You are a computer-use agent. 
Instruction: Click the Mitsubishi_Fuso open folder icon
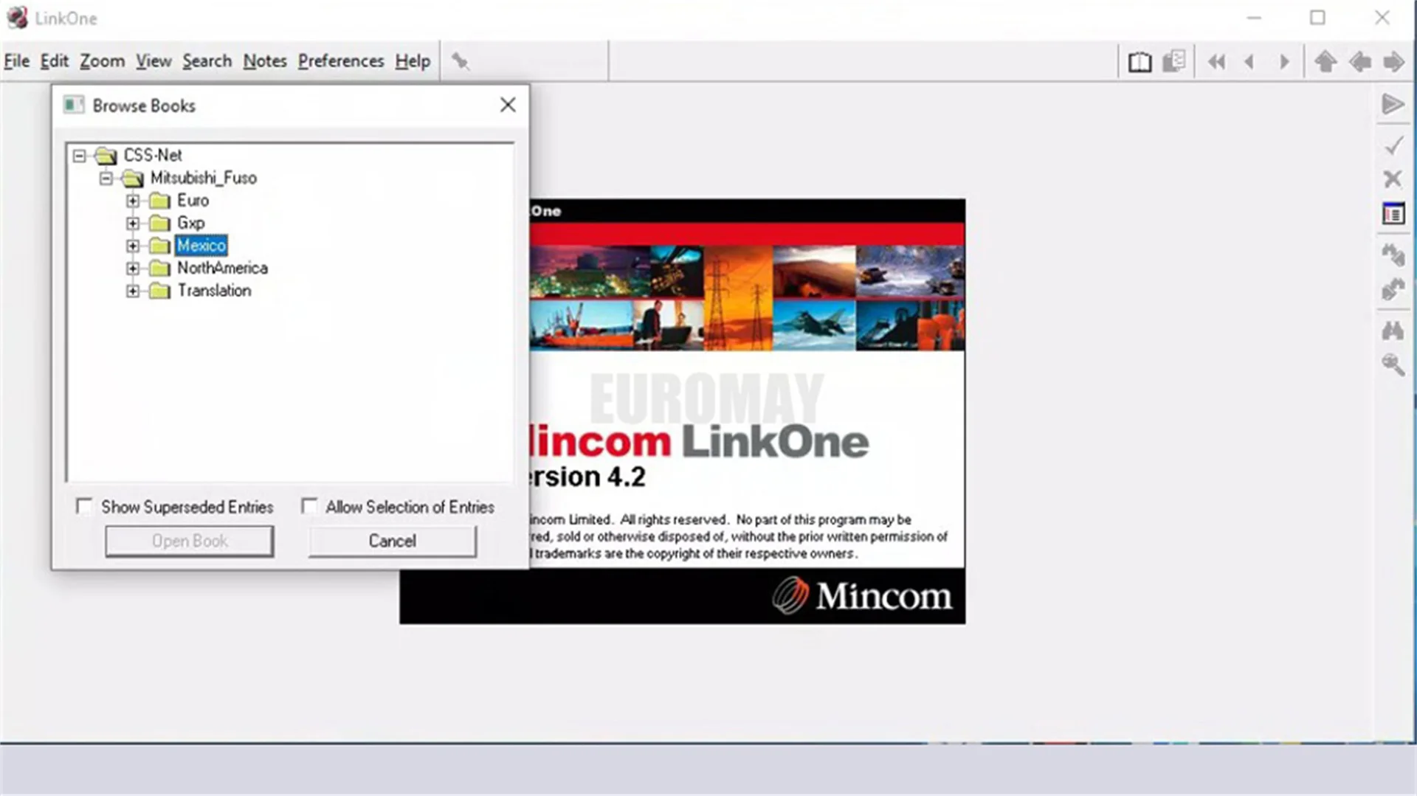tap(133, 179)
